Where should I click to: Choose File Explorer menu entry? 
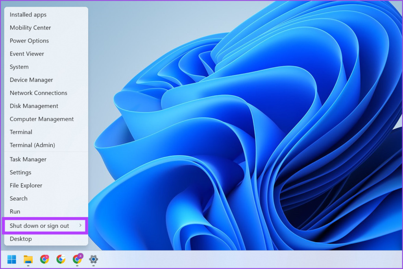point(46,186)
